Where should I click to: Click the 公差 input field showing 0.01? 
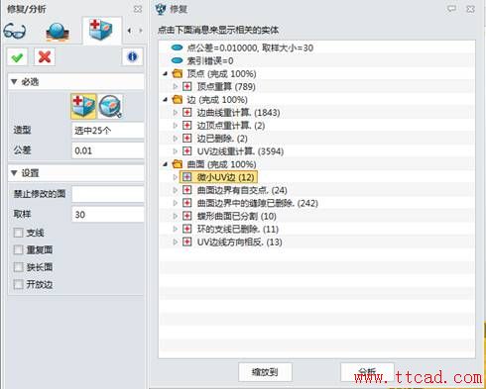tap(108, 150)
